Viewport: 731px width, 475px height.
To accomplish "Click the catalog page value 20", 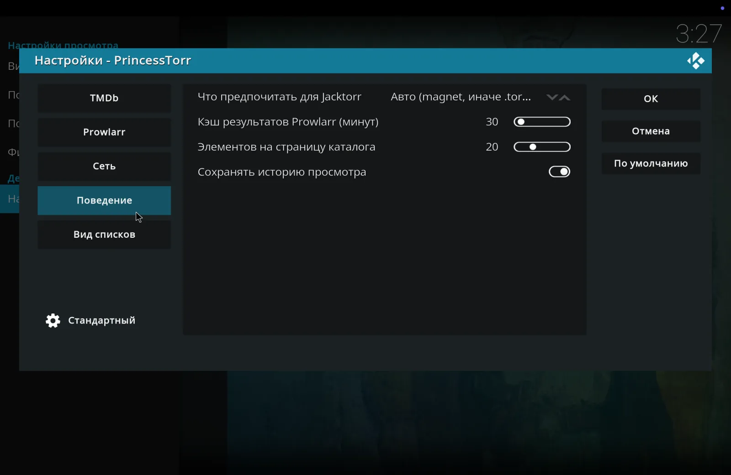I will tap(492, 147).
